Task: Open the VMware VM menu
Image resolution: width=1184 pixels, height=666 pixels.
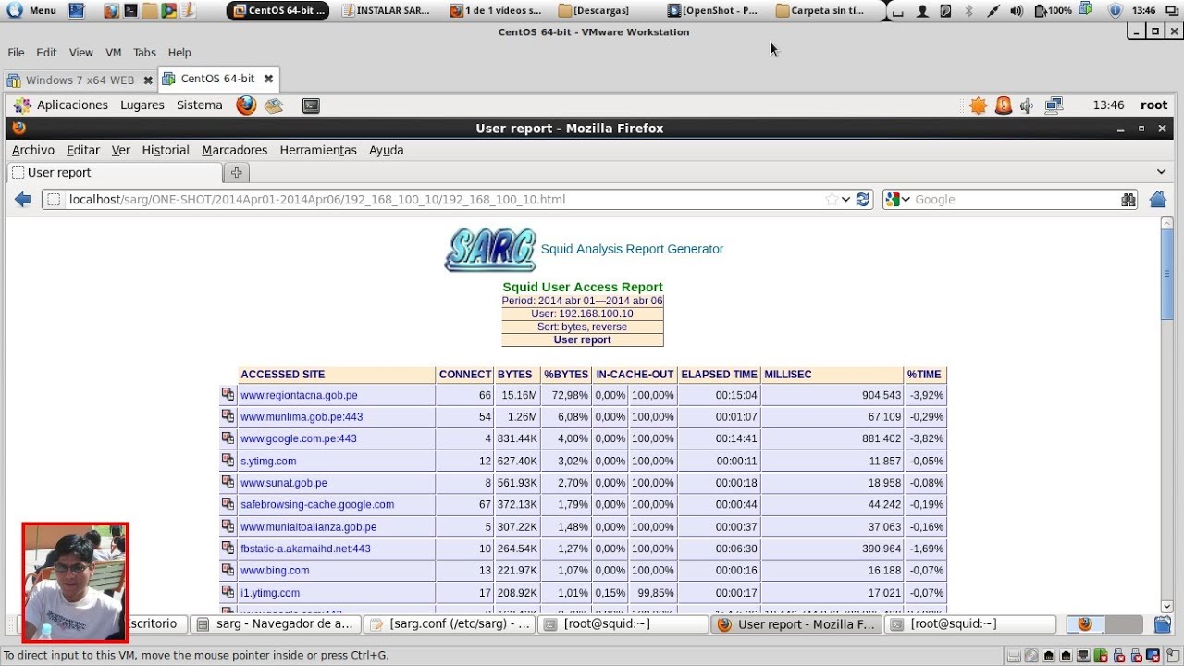Action: 114,53
